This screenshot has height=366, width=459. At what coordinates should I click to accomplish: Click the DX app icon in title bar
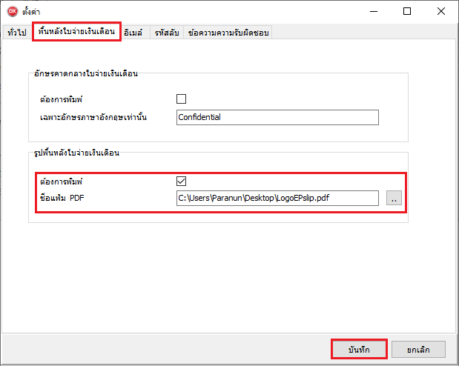[x=11, y=11]
